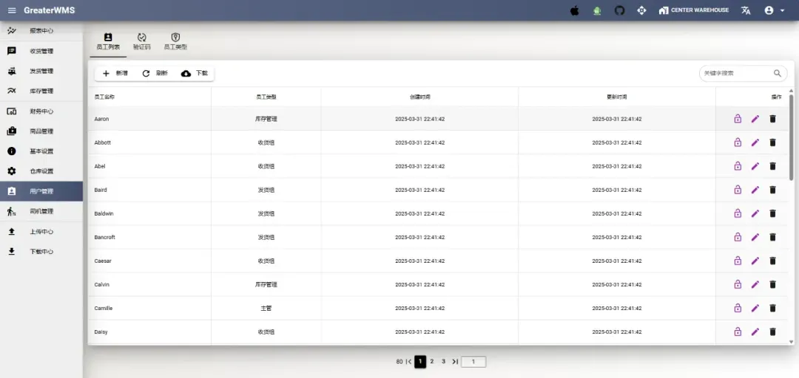Click the 新增 add button
This screenshot has width=799, height=378.
(115, 73)
